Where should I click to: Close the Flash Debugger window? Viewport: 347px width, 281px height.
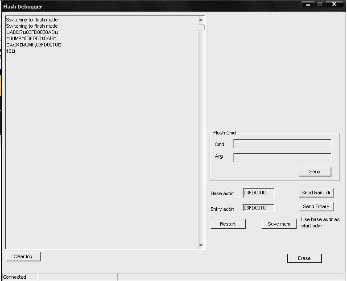point(335,4)
